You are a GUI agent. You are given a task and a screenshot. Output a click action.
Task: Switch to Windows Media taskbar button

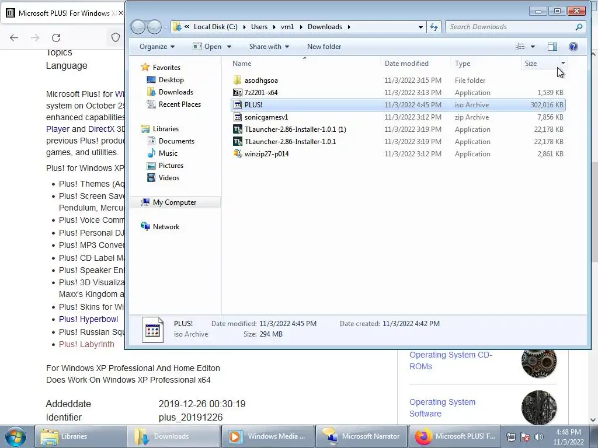[x=267, y=436]
